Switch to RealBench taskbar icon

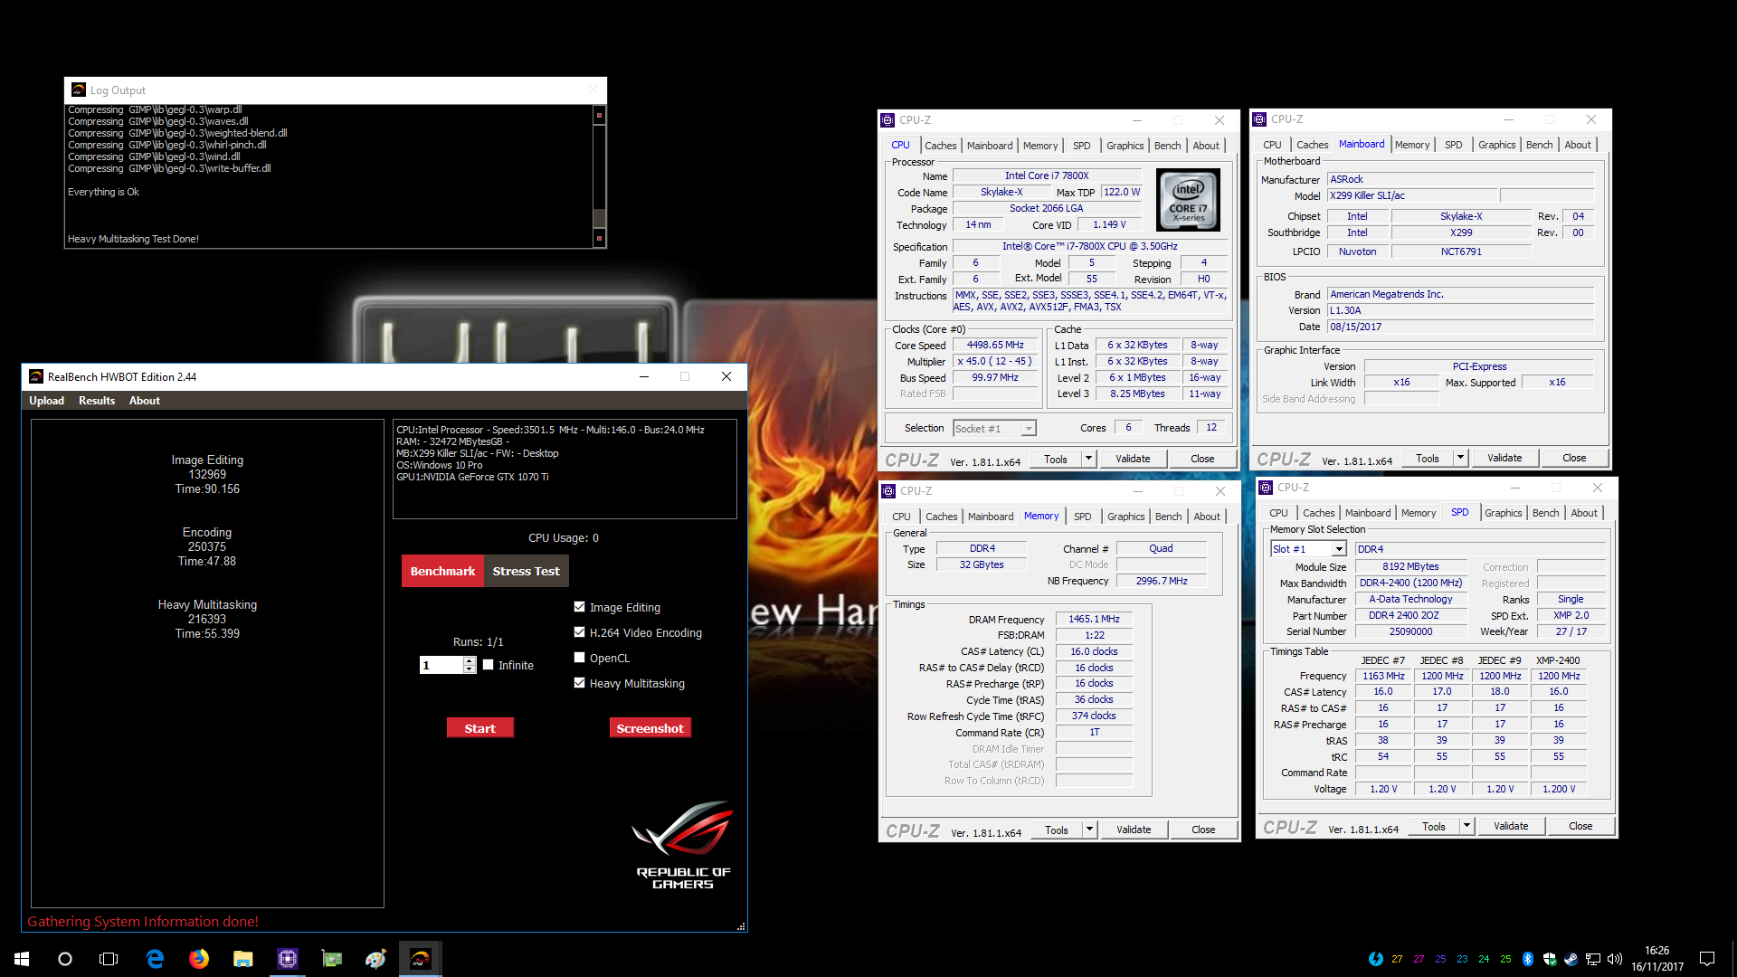(x=421, y=959)
